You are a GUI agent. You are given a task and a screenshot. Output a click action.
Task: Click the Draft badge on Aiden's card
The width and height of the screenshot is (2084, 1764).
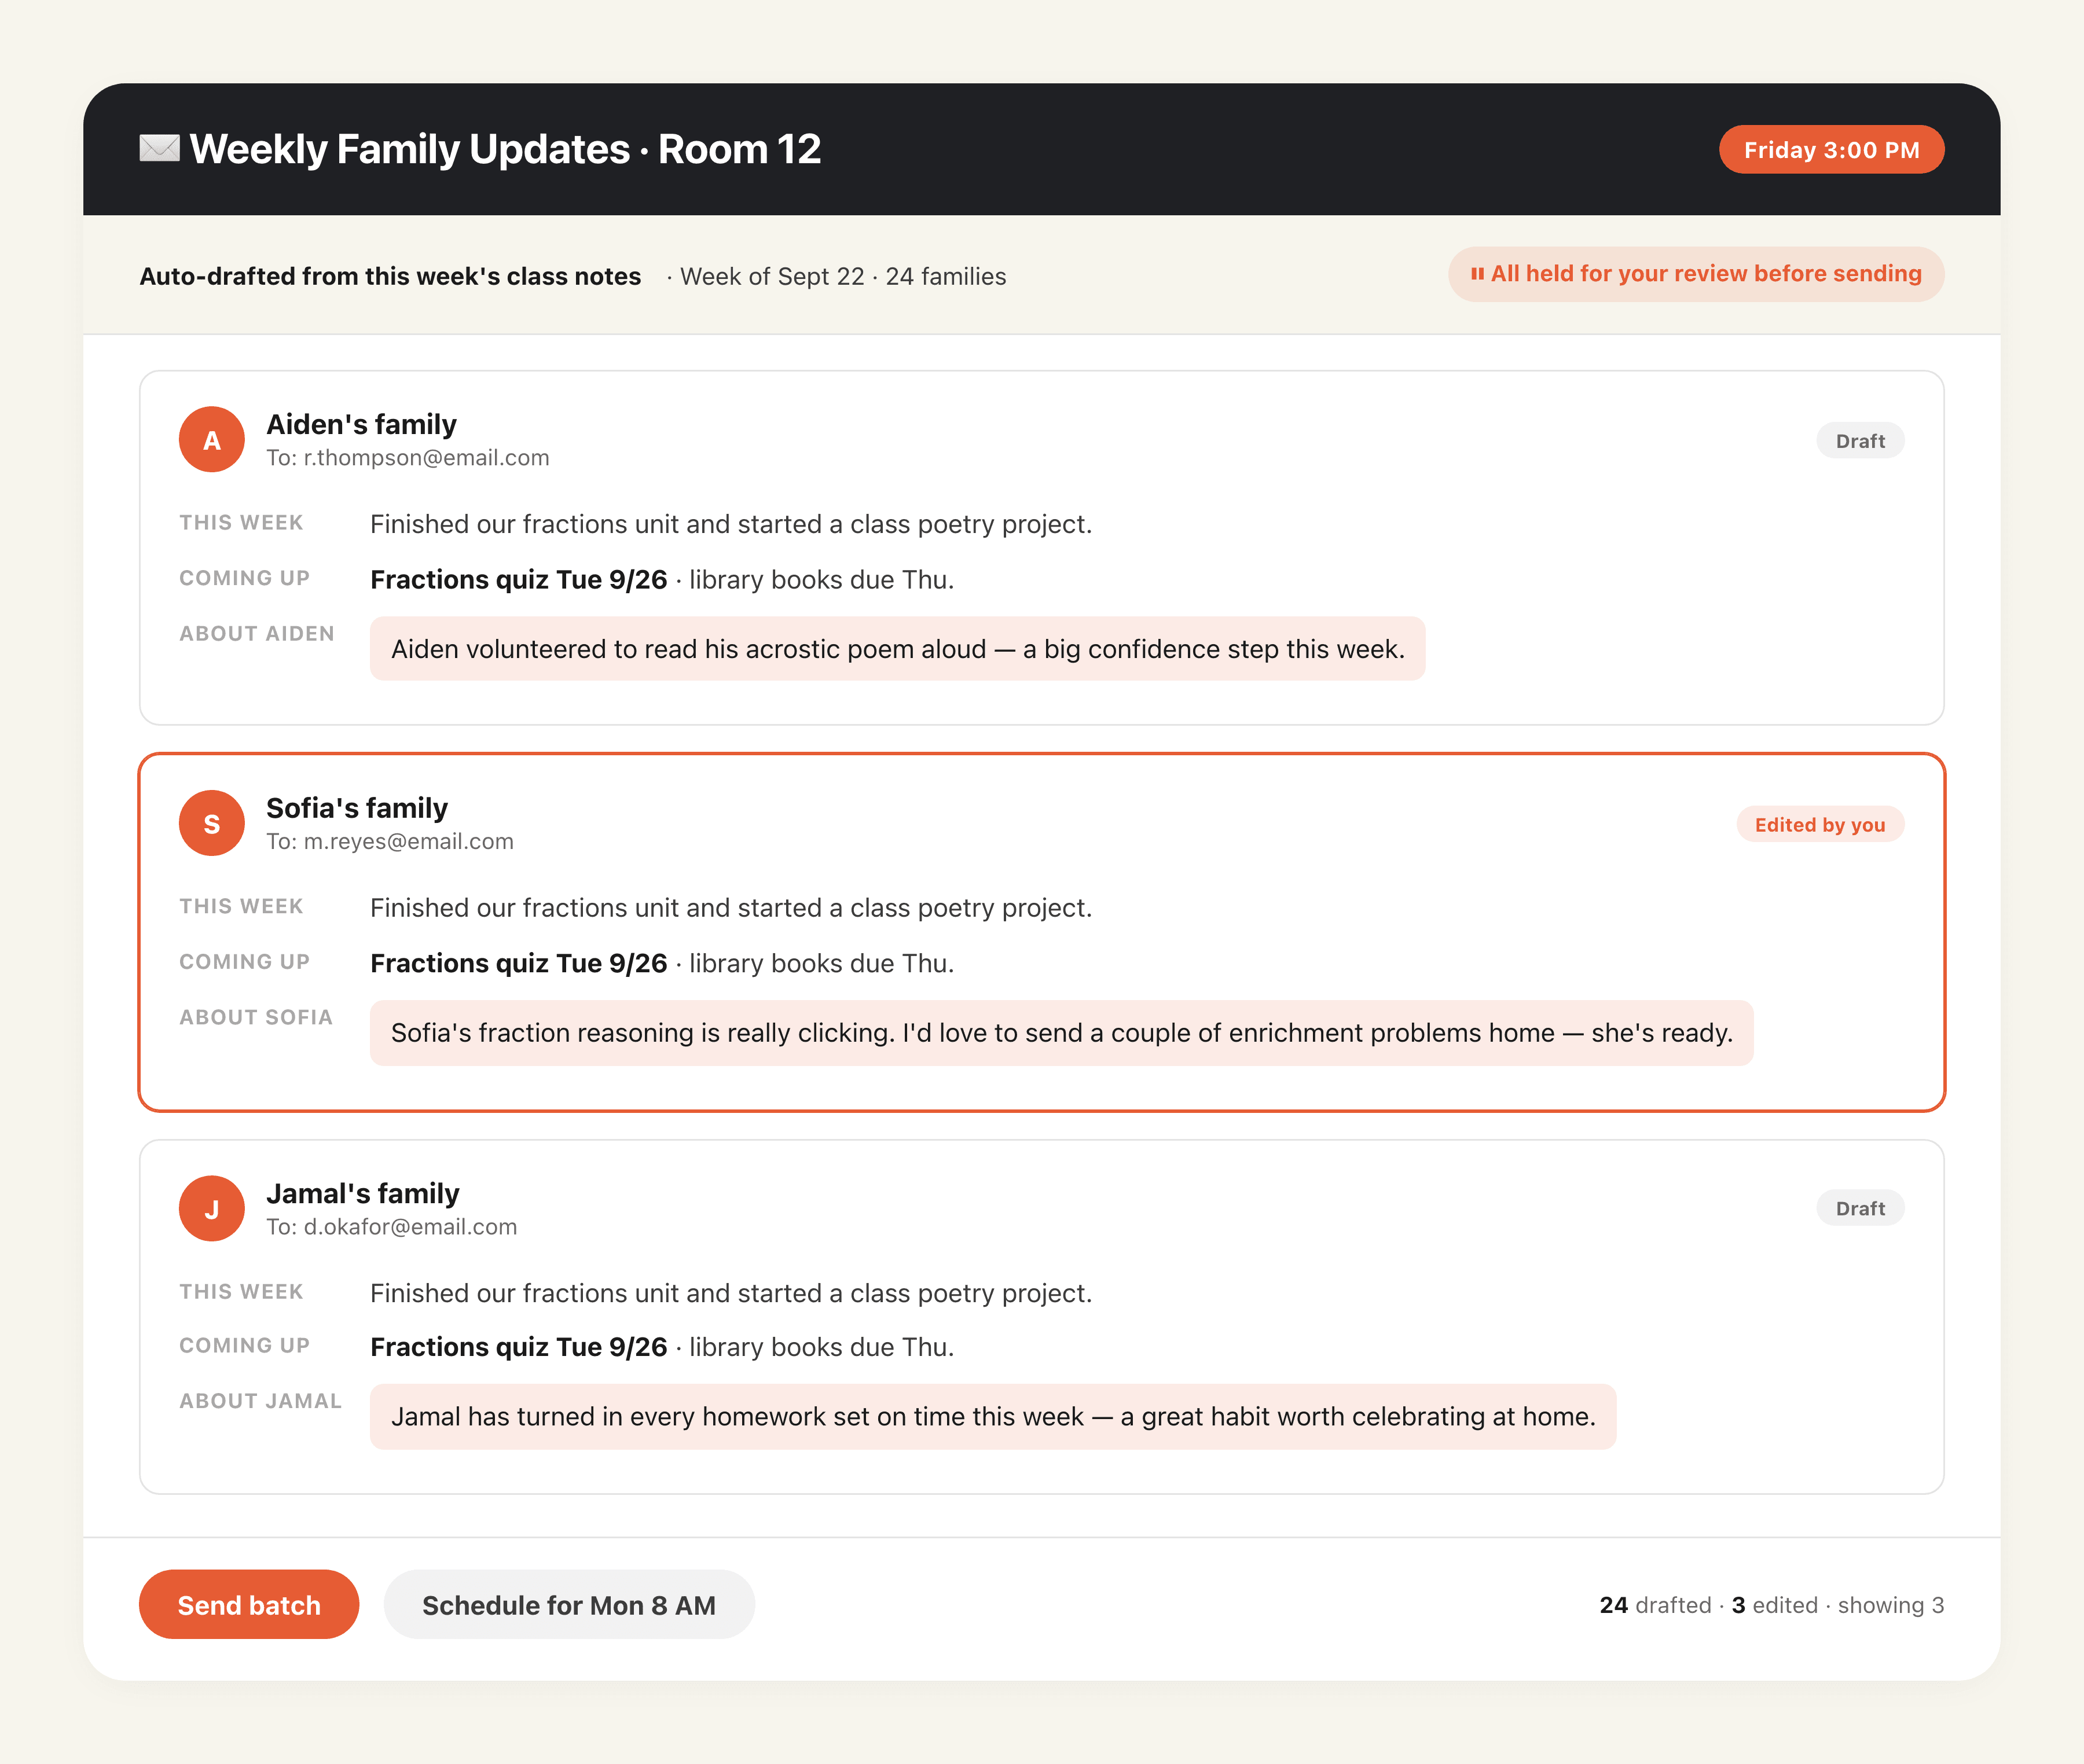[1860, 441]
